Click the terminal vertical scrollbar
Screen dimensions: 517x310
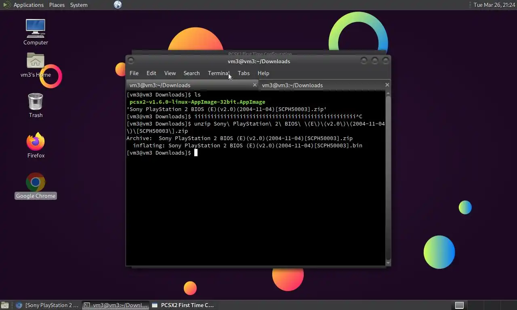coord(388,178)
